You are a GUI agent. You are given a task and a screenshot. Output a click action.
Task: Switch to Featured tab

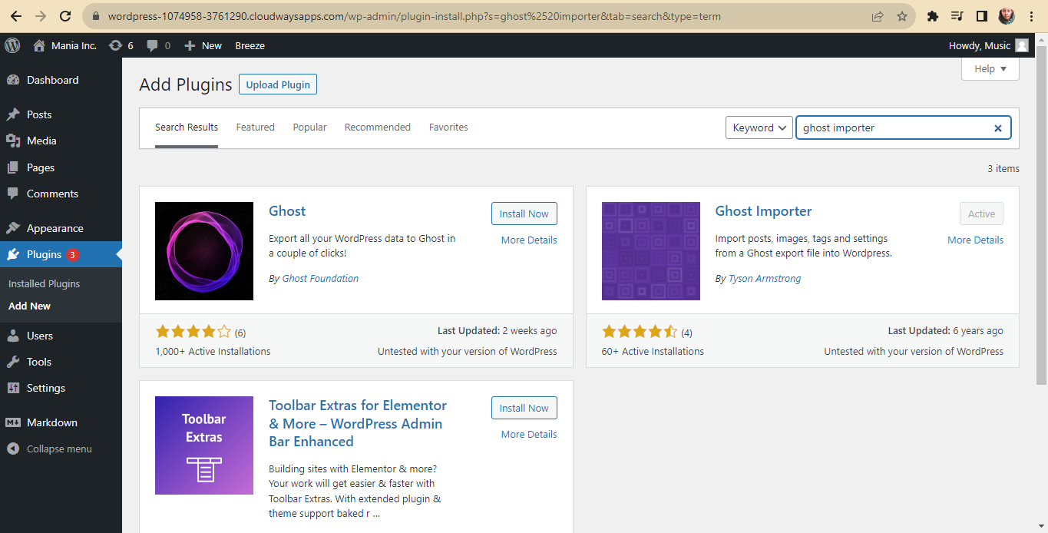[x=256, y=127]
